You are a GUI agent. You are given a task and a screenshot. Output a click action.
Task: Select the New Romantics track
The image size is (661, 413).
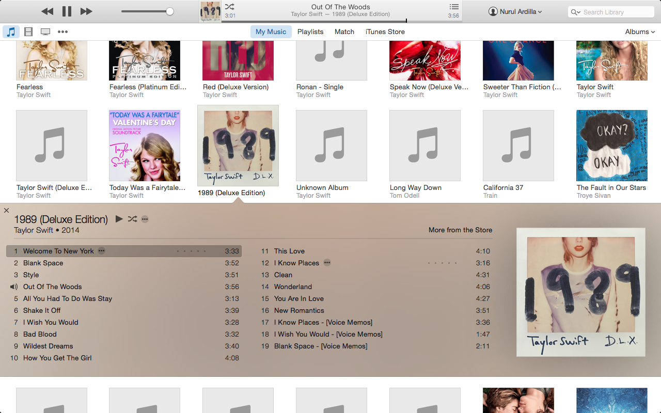click(375, 310)
